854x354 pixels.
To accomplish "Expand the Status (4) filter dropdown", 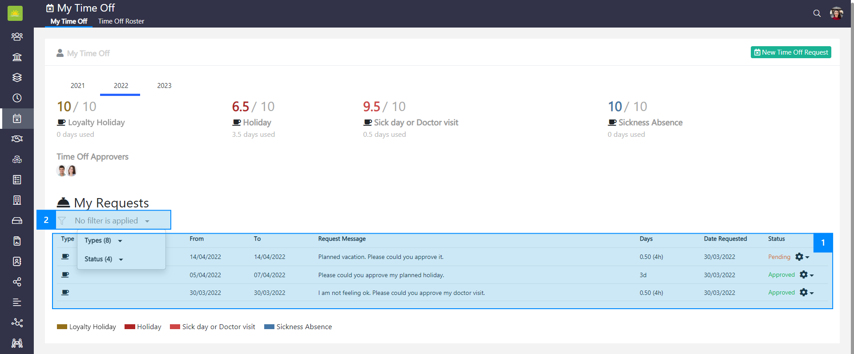I will [103, 259].
